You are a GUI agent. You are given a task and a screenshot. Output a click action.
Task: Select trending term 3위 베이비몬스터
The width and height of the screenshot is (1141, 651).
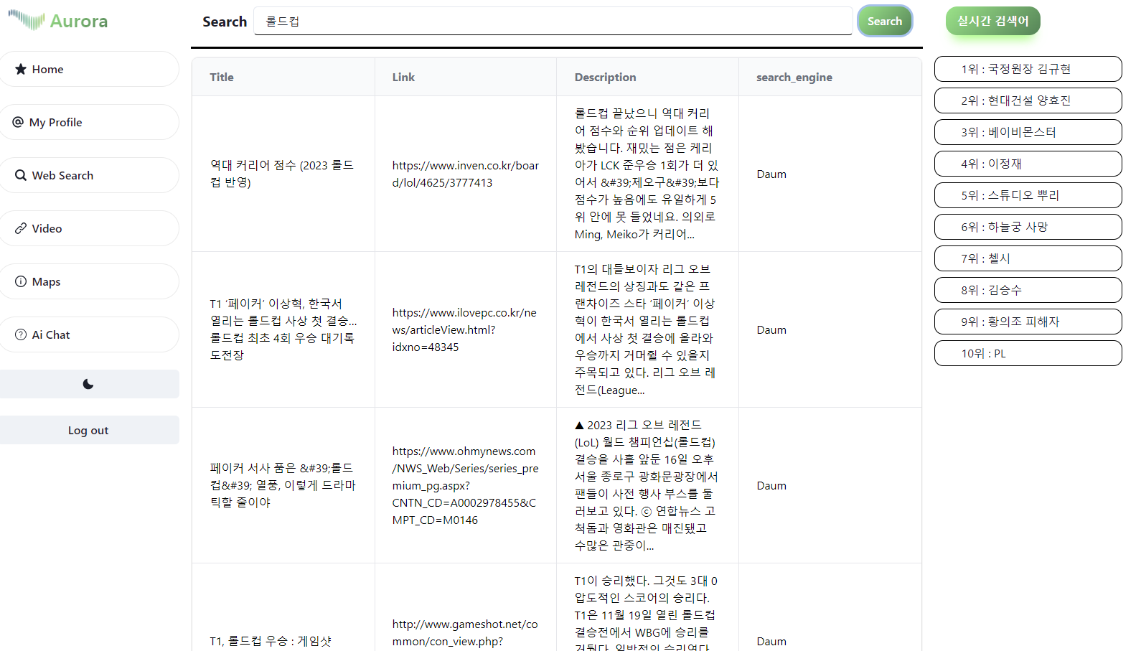coord(1028,132)
